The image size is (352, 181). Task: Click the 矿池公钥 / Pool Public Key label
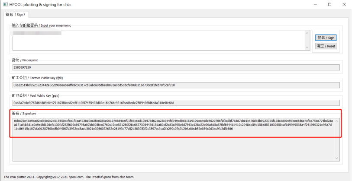pos(36,95)
